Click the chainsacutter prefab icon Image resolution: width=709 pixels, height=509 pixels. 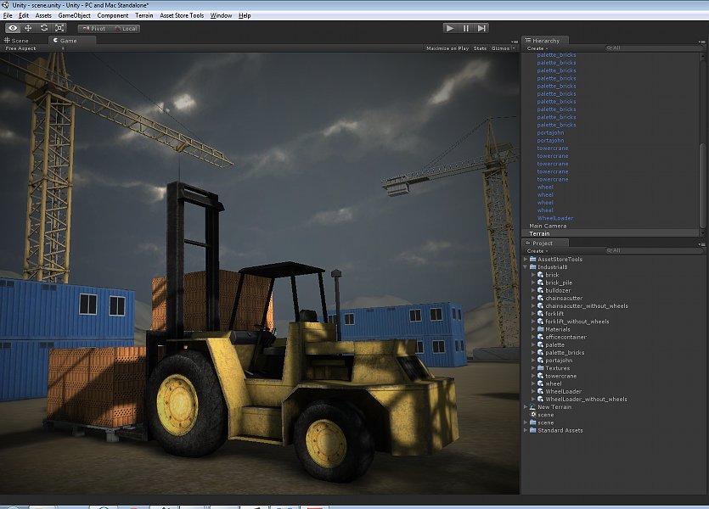pyautogui.click(x=540, y=298)
